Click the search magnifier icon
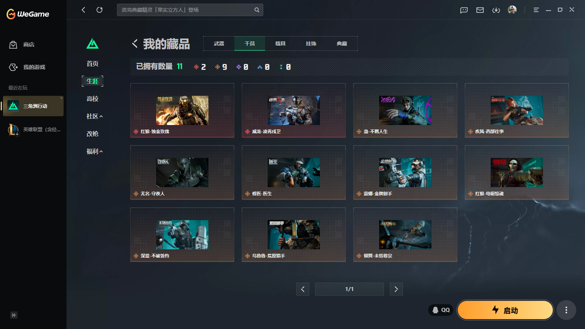Screen dimensions: 585x329 click(257, 10)
